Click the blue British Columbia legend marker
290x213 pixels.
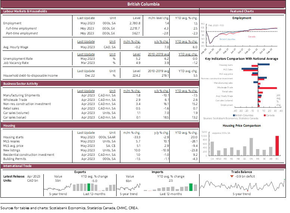(234, 115)
